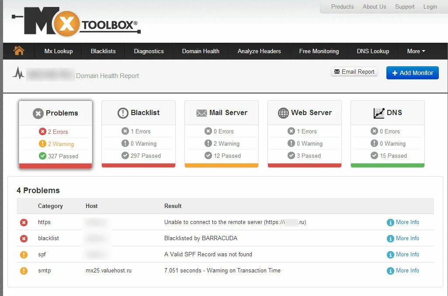This screenshot has height=296, width=448.
Task: Open the About Us link
Action: (x=374, y=7)
